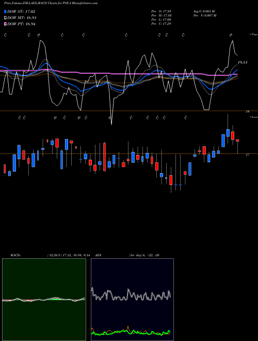Click the 'MACD:' panel label
This screenshot has width=258, height=341.
pyautogui.click(x=15, y=255)
